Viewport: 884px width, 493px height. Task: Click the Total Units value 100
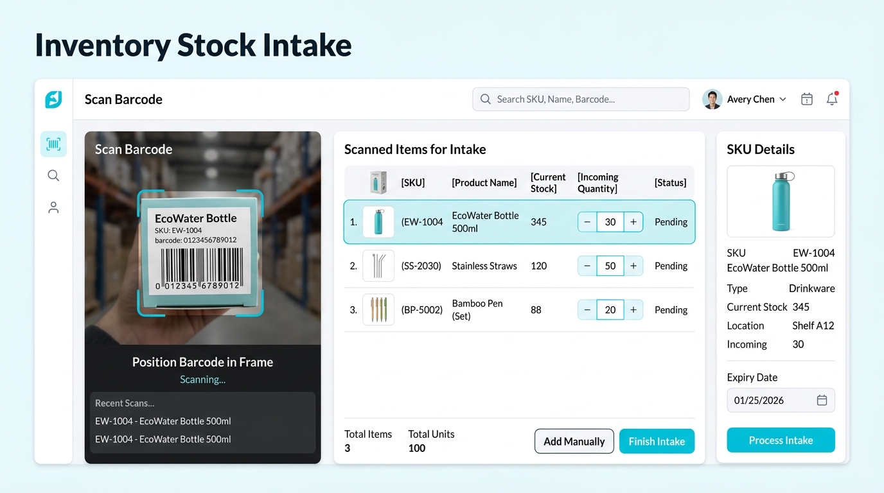417,448
